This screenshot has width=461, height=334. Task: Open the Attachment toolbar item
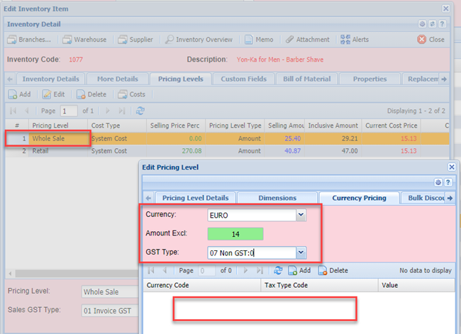tap(306, 40)
